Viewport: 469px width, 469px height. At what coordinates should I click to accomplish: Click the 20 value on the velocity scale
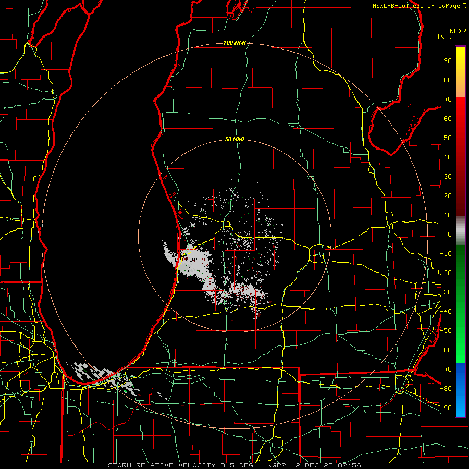448,196
